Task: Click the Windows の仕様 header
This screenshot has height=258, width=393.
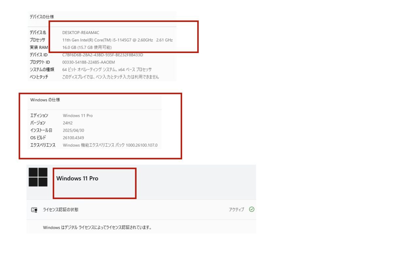Action: (45, 100)
